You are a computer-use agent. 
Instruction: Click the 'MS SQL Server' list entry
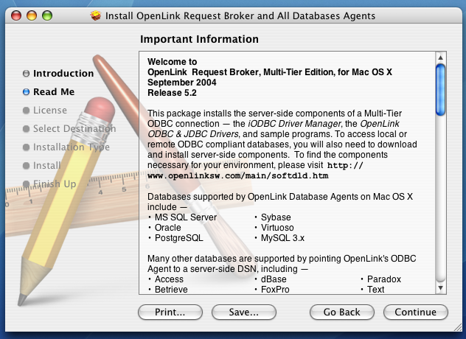point(186,217)
